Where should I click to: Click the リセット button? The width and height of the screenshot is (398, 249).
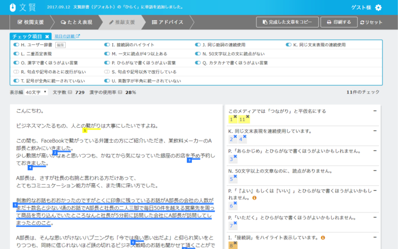[x=371, y=22]
